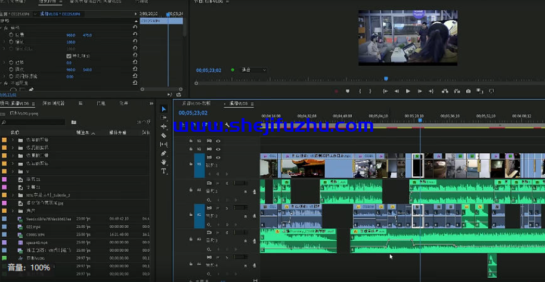The width and height of the screenshot is (545, 282).
Task: Select the Slip tool
Action: [164, 144]
